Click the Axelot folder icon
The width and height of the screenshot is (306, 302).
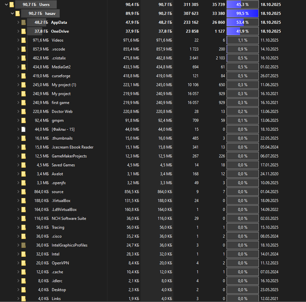tap(23, 174)
